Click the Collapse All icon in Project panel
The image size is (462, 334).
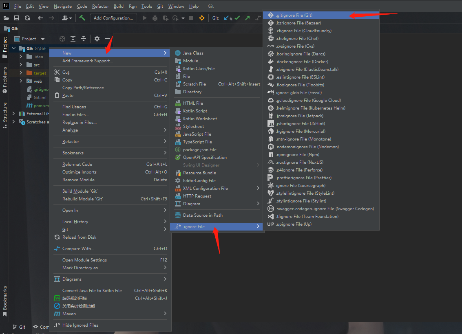tap(84, 39)
